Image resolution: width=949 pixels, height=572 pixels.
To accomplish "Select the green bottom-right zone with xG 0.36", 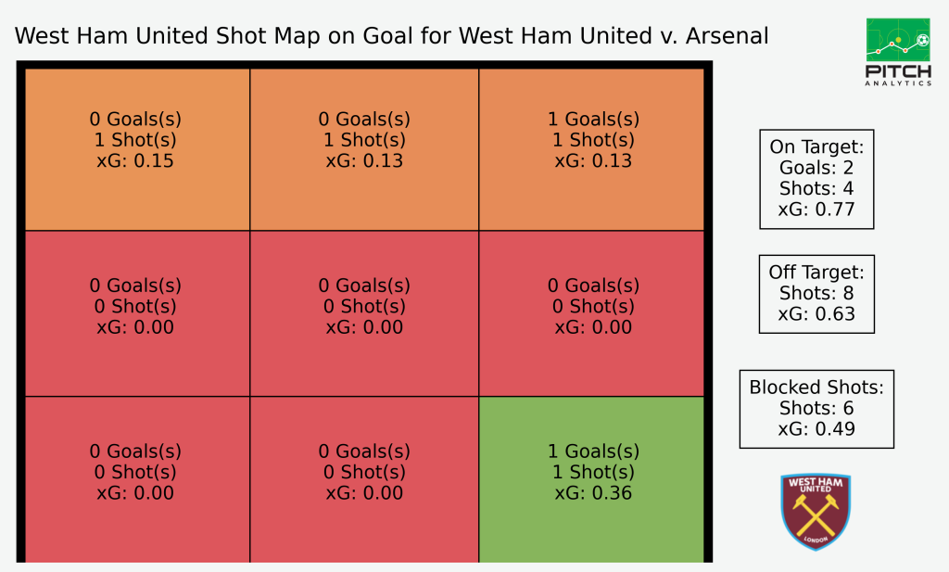I will pyautogui.click(x=591, y=479).
